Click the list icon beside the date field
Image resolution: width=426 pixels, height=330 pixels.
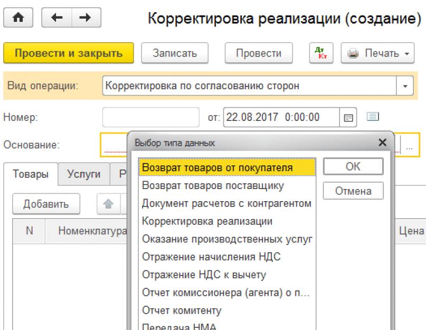coord(373,116)
